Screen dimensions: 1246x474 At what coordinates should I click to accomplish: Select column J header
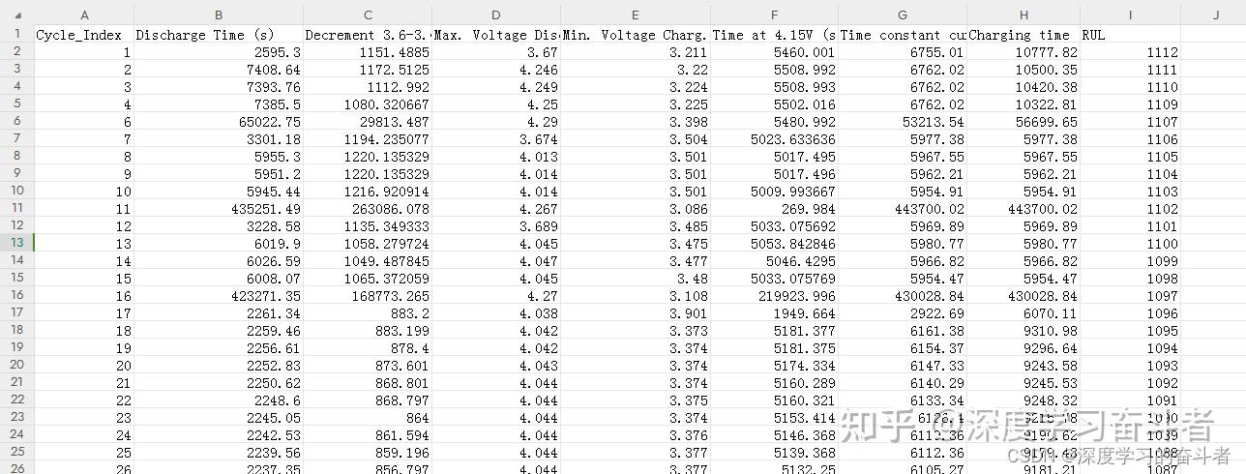pyautogui.click(x=1214, y=15)
